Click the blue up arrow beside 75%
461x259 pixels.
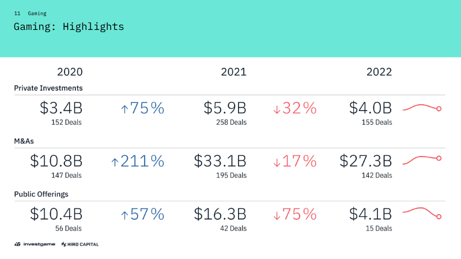pyautogui.click(x=124, y=109)
